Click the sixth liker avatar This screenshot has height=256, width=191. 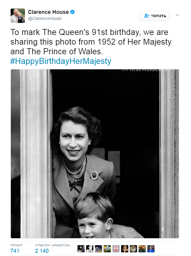click(x=125, y=249)
